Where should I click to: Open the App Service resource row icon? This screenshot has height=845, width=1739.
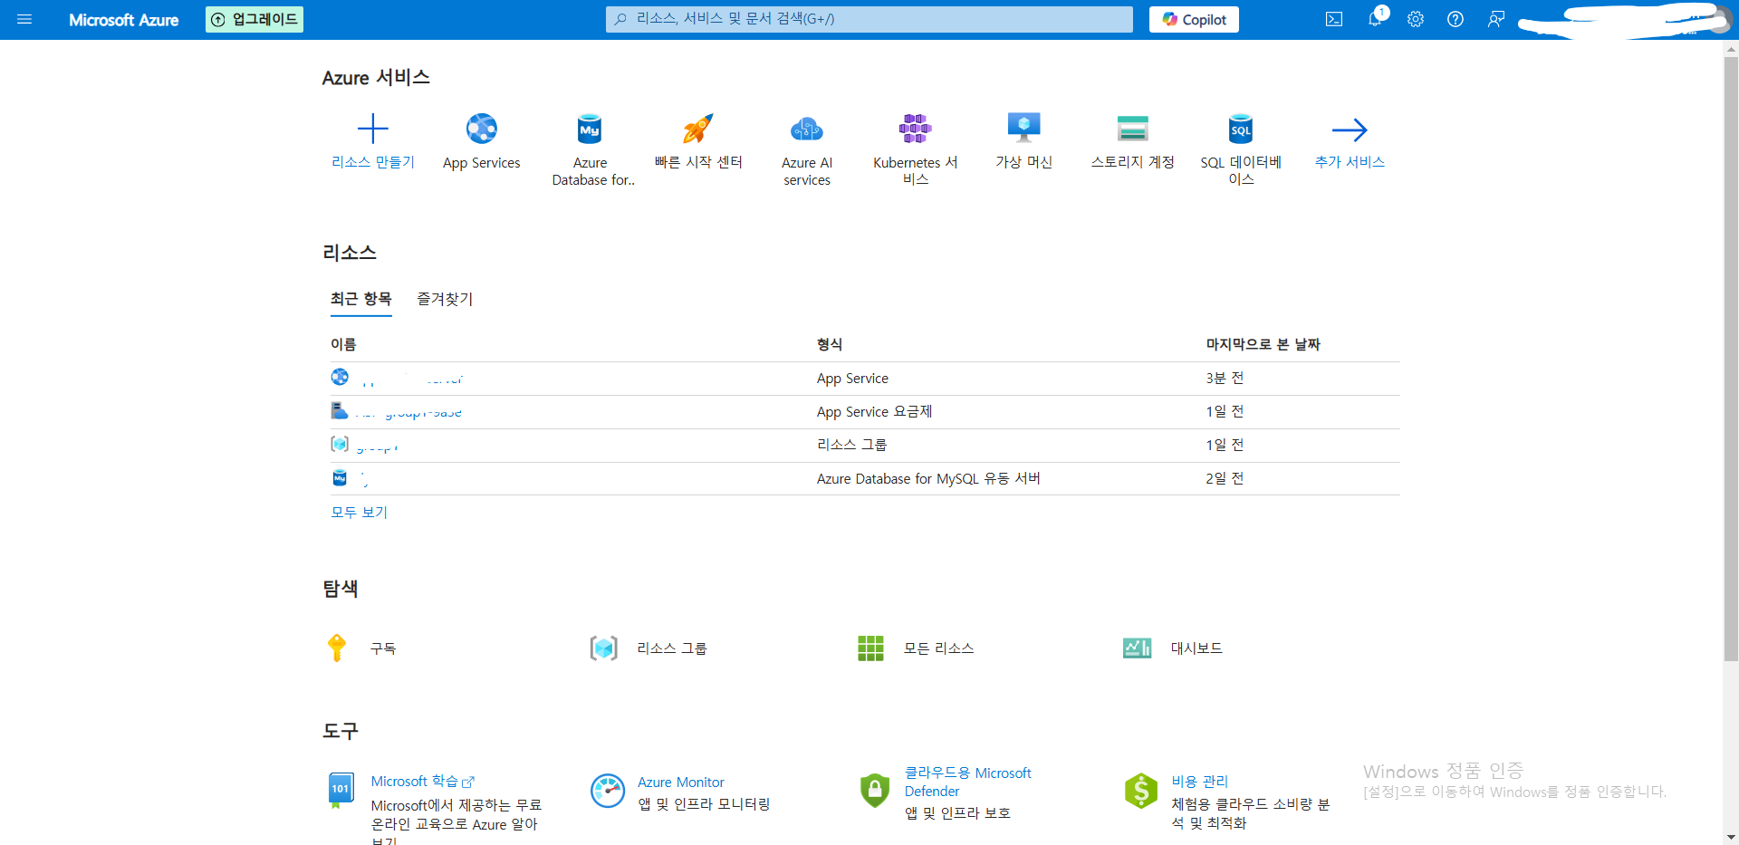click(340, 377)
